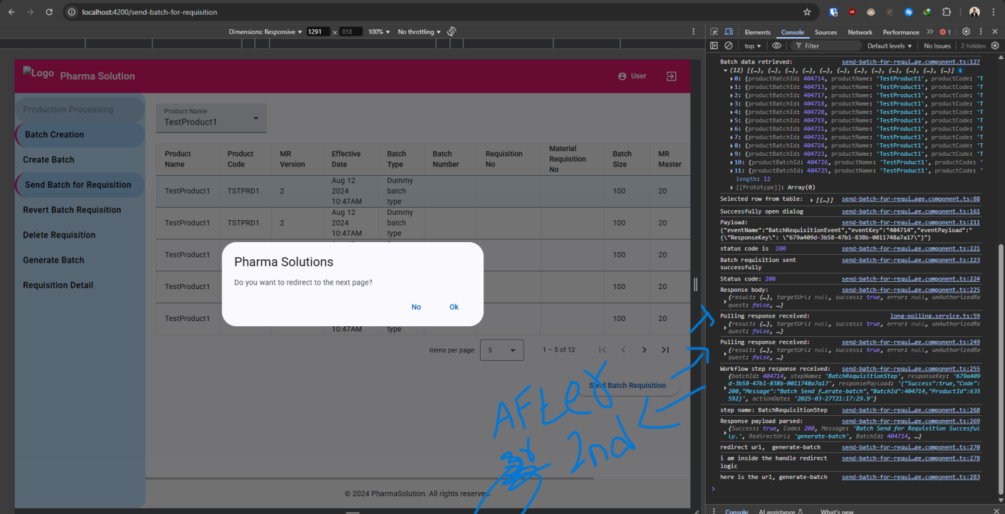
Task: Open the browser Extensions puzzle icon
Action: [x=947, y=12]
